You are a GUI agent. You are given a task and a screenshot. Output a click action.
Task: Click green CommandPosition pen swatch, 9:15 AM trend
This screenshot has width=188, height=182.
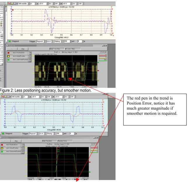[8, 60]
